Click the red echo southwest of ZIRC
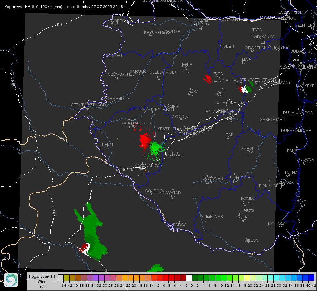 click(207, 79)
